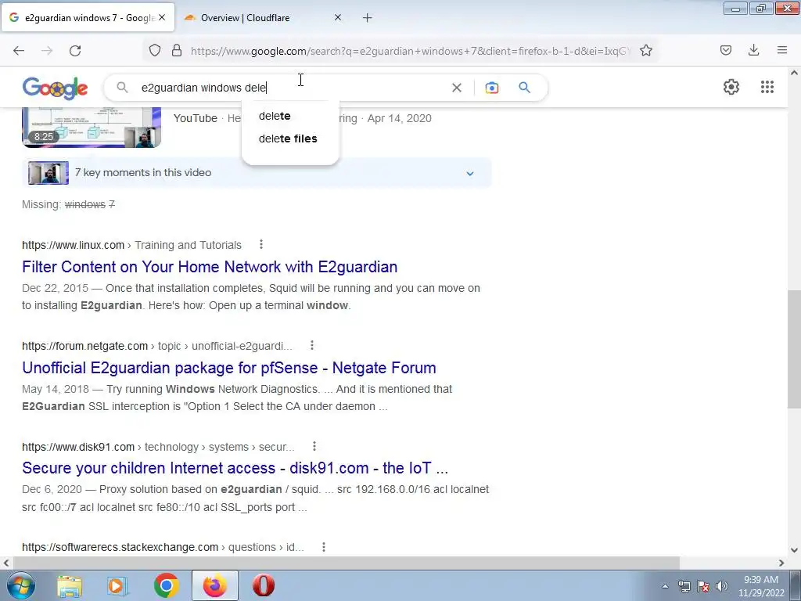
Task: Open Google Chrome from taskbar
Action: [x=166, y=586]
